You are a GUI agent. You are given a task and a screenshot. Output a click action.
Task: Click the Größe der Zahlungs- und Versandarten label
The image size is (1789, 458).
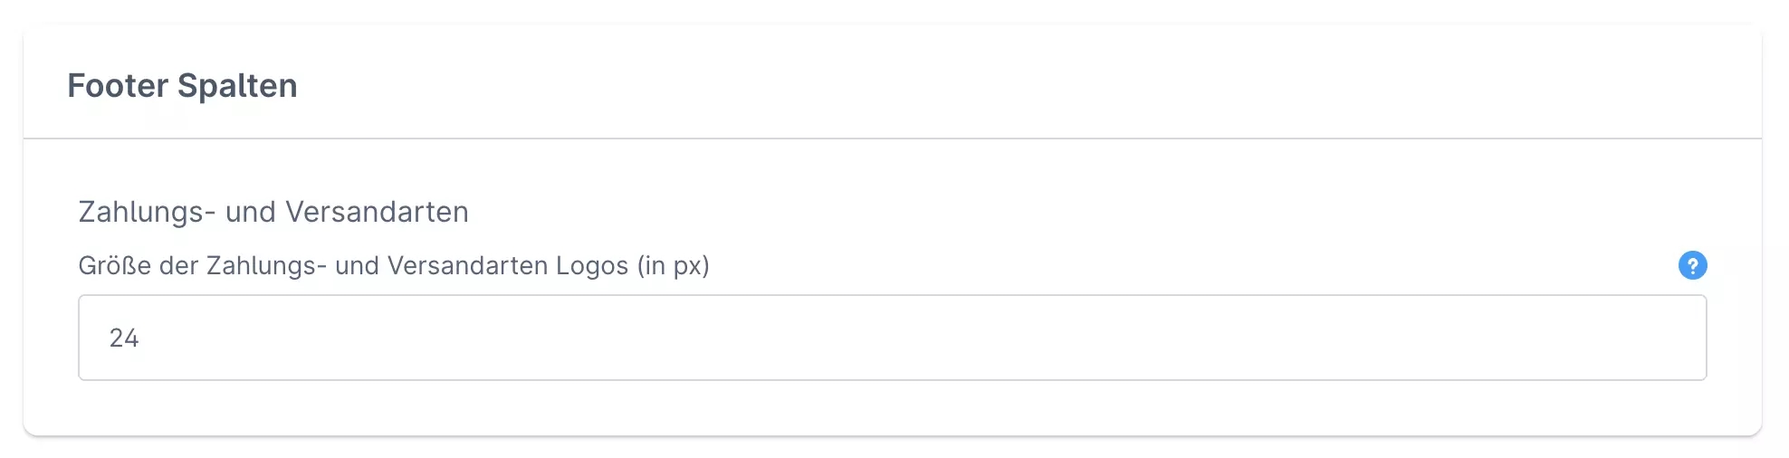pos(393,266)
